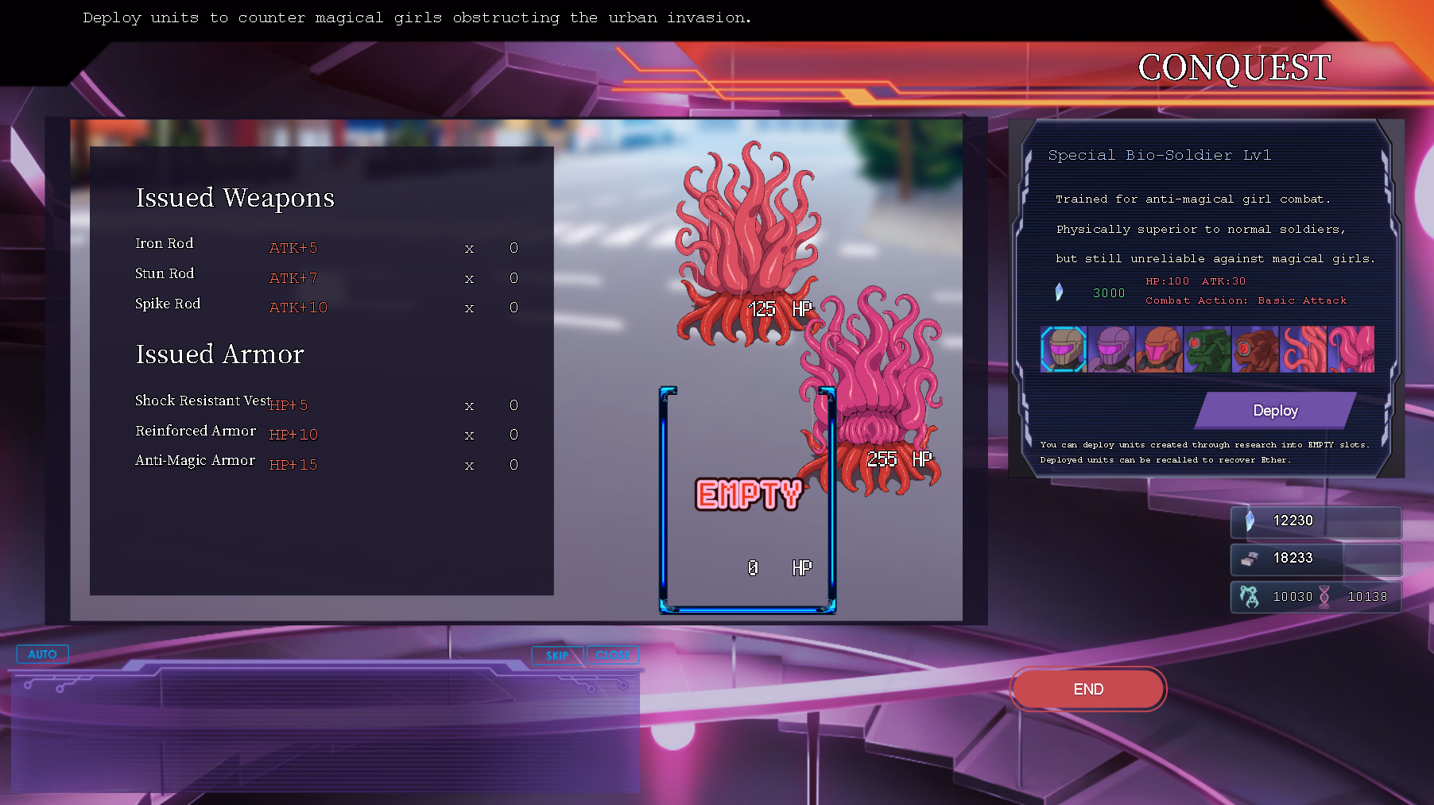Toggle the AUTO mode button
This screenshot has height=805, width=1434.
pos(43,654)
